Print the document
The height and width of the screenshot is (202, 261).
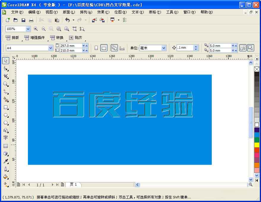tap(31, 20)
